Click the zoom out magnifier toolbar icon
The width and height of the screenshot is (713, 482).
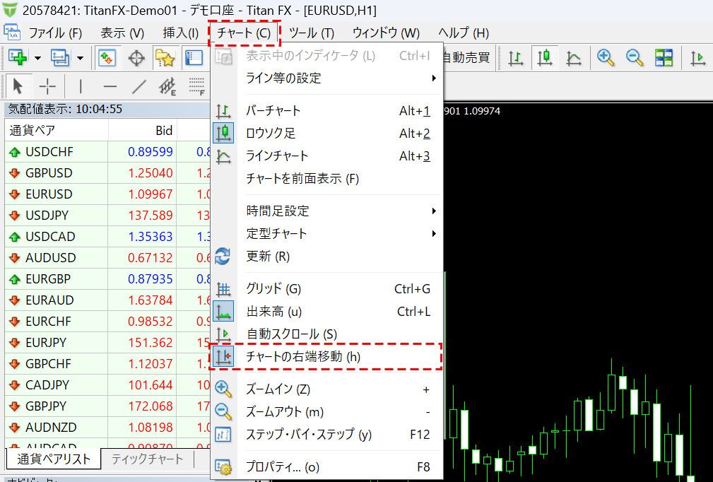(x=634, y=57)
